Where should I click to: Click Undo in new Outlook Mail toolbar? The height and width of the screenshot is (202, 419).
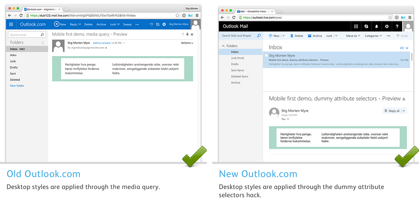point(402,36)
